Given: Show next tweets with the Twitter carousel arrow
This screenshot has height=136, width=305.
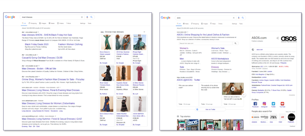Looking at the screenshot, I should 244,95.
